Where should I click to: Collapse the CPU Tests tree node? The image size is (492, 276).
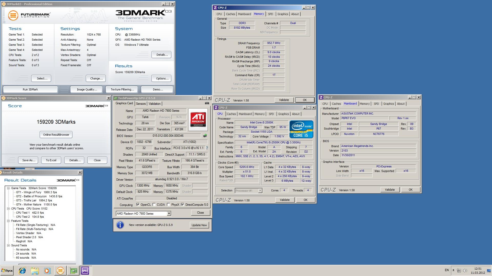[8, 209]
